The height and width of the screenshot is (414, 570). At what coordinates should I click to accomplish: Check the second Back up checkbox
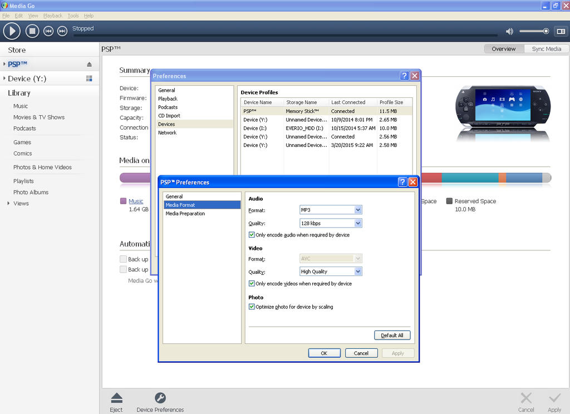(123, 269)
